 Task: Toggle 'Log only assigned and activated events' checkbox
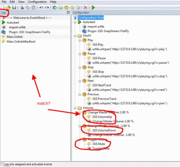click(x=2, y=164)
